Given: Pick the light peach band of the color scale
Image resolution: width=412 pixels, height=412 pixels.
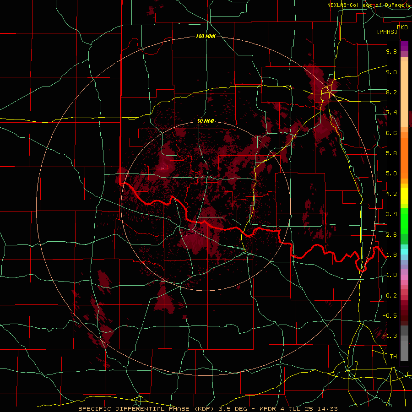Looking at the screenshot, I should (404, 95).
